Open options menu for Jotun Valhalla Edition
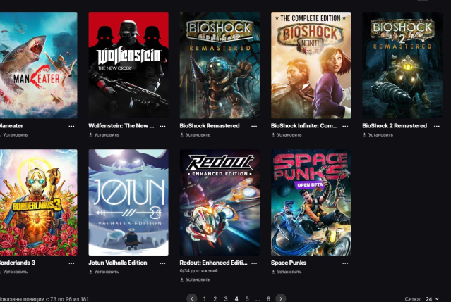The width and height of the screenshot is (451, 302). [x=162, y=263]
